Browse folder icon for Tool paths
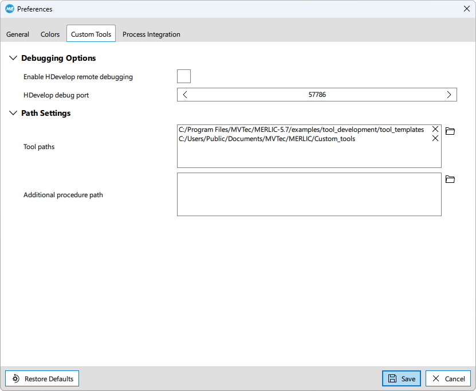476x391 pixels. (450, 131)
